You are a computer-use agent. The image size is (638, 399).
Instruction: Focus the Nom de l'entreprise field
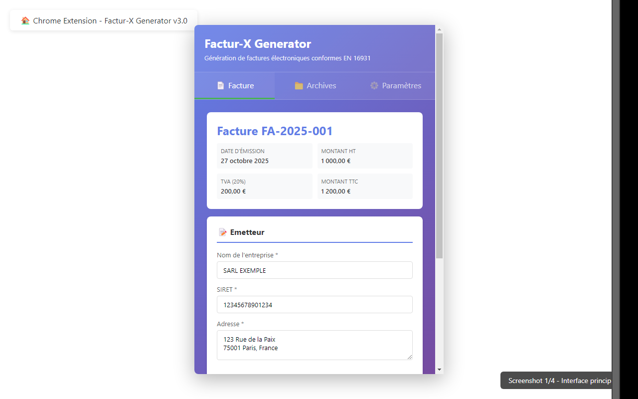click(x=315, y=270)
